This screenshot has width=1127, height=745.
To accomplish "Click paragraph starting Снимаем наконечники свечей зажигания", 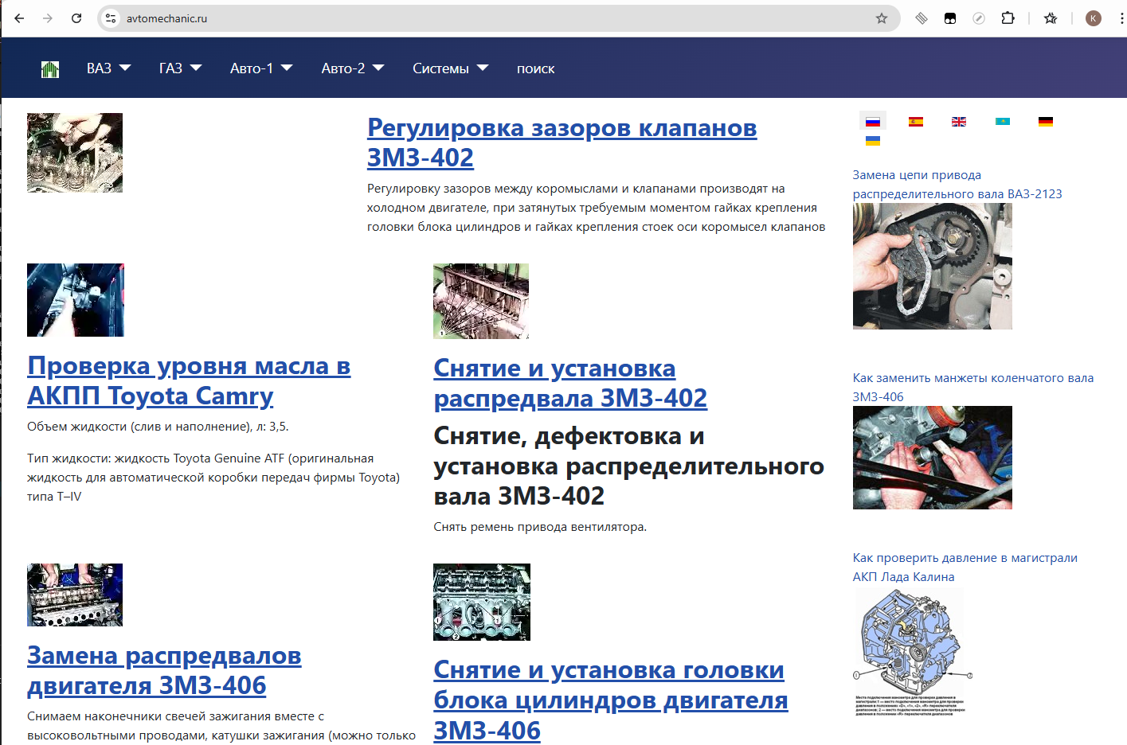I will pos(221,726).
